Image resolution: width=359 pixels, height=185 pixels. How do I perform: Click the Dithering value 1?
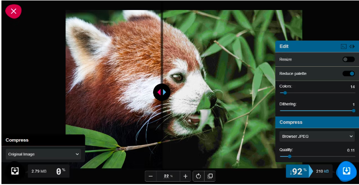tap(354, 104)
